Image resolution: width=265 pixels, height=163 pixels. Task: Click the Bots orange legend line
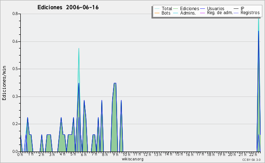coord(157,13)
